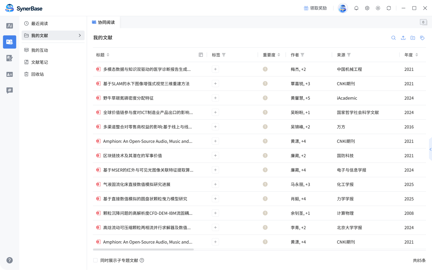432x270 pixels.
Task: Open 全球价值链参与度对ICT制造业 document
Action: [x=148, y=112]
